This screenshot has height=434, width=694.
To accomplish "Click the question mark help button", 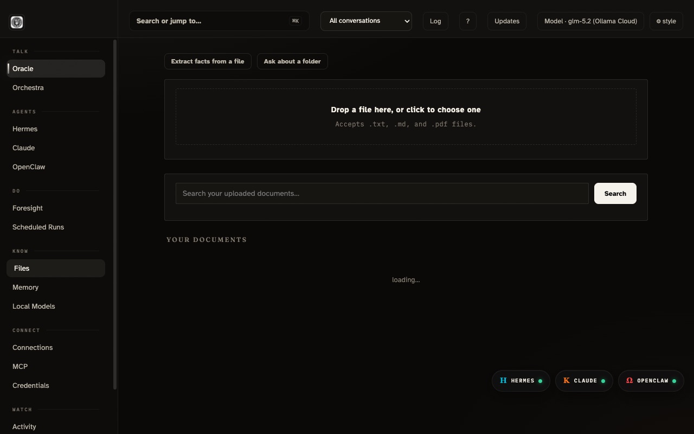I will coord(467,21).
